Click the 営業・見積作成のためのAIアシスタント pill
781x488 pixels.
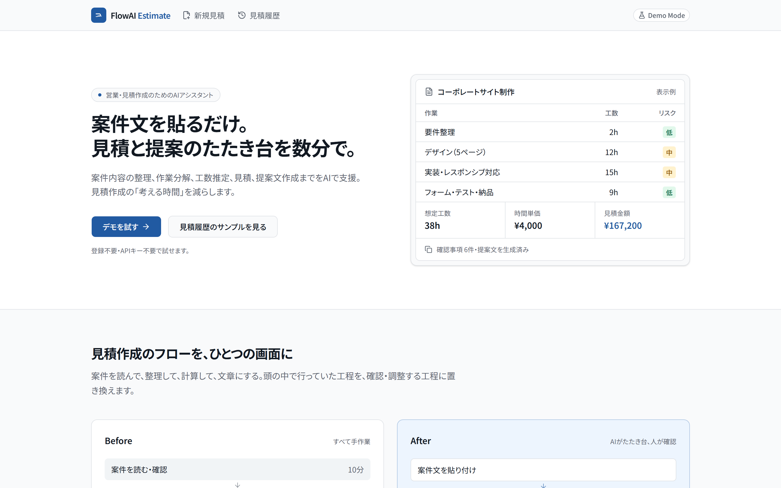click(156, 95)
